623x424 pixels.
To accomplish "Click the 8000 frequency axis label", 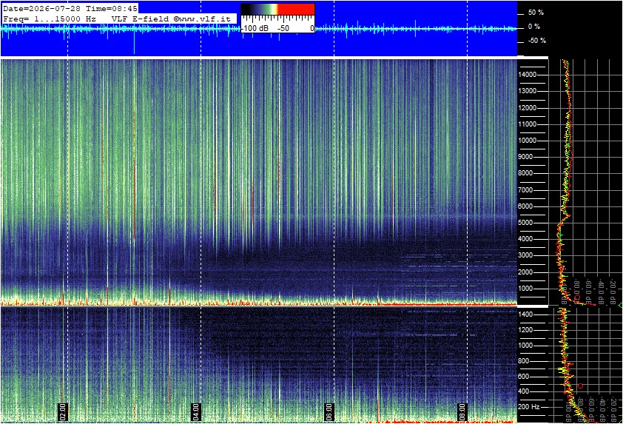I will (x=525, y=173).
